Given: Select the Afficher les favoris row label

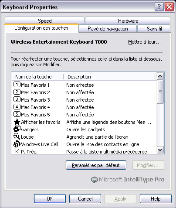Looking at the screenshot, I should coord(41,122).
